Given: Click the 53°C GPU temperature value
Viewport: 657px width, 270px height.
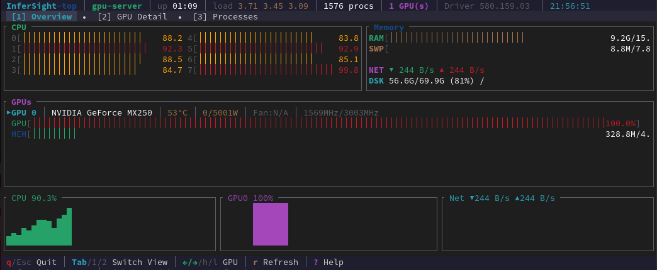Looking at the screenshot, I should tap(177, 113).
